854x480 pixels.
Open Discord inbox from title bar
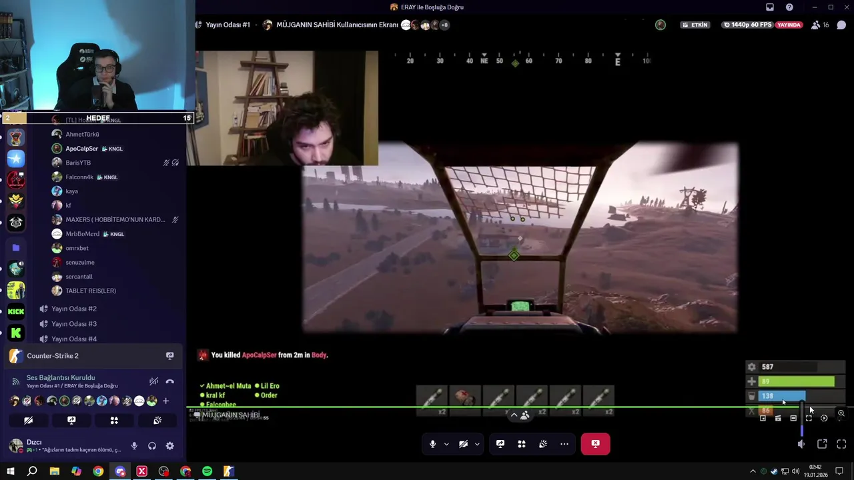tap(770, 7)
